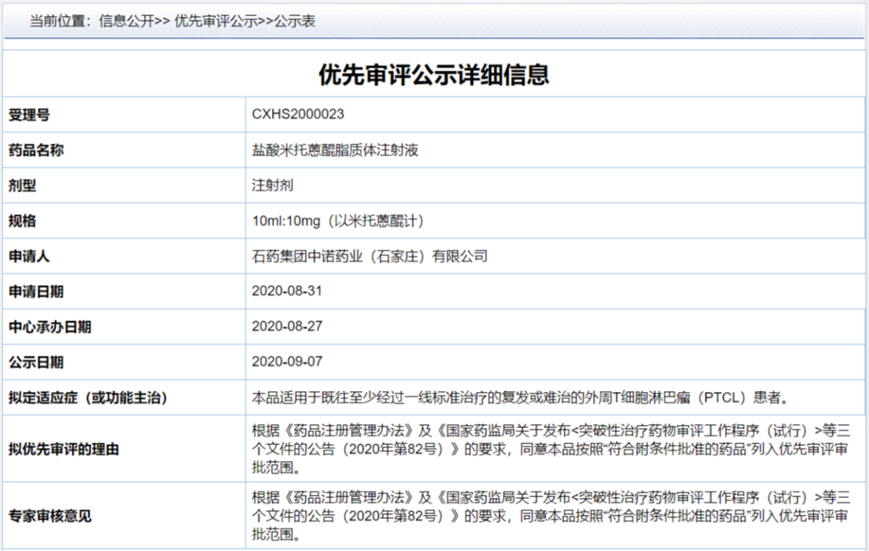869x551 pixels.
Task: Click the drug name 盐酸米托蒽醌脂质体注射液
Action: [x=335, y=150]
